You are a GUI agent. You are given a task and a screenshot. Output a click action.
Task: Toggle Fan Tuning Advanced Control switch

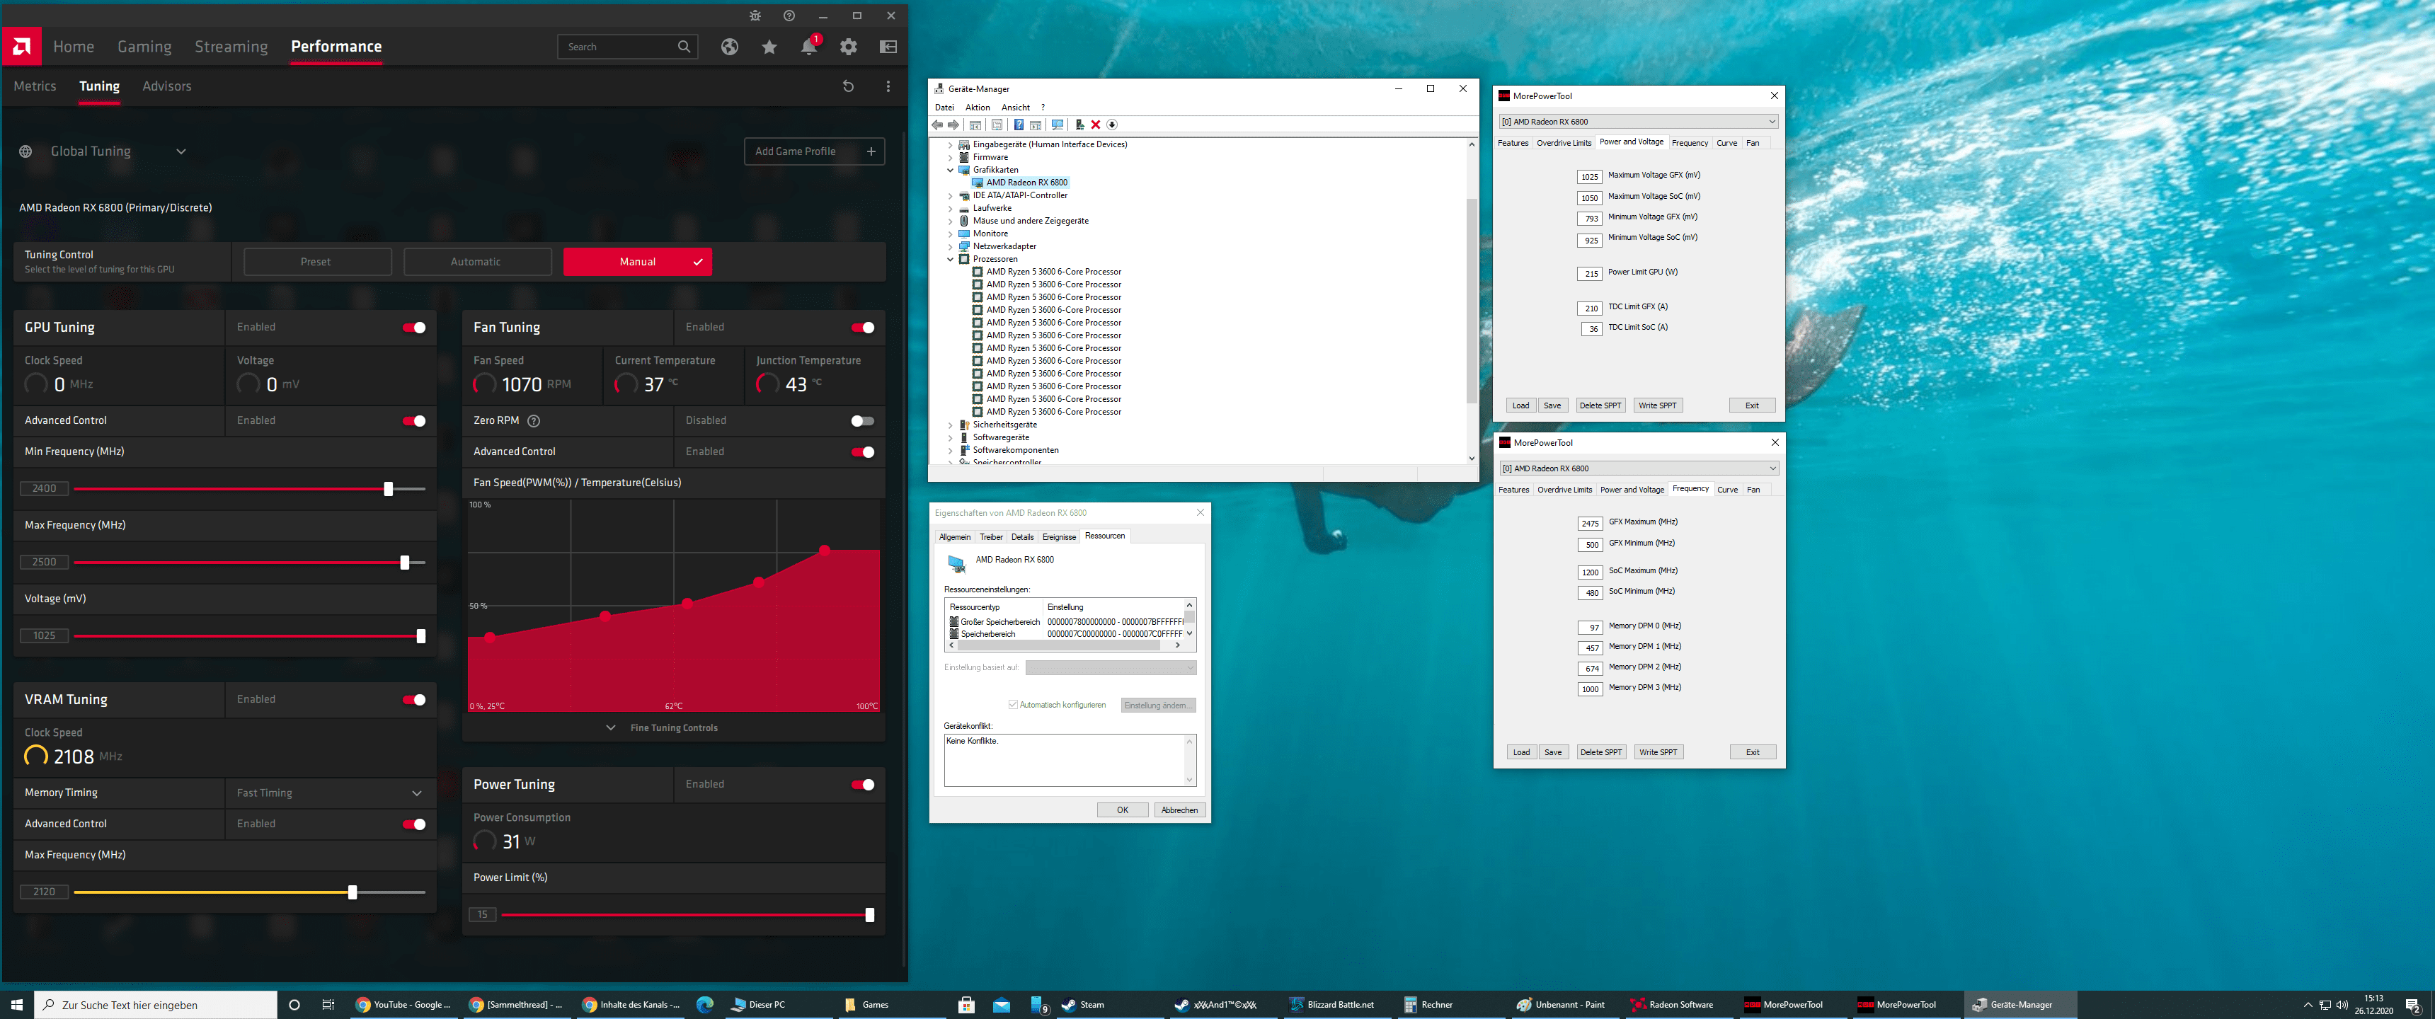click(x=862, y=452)
